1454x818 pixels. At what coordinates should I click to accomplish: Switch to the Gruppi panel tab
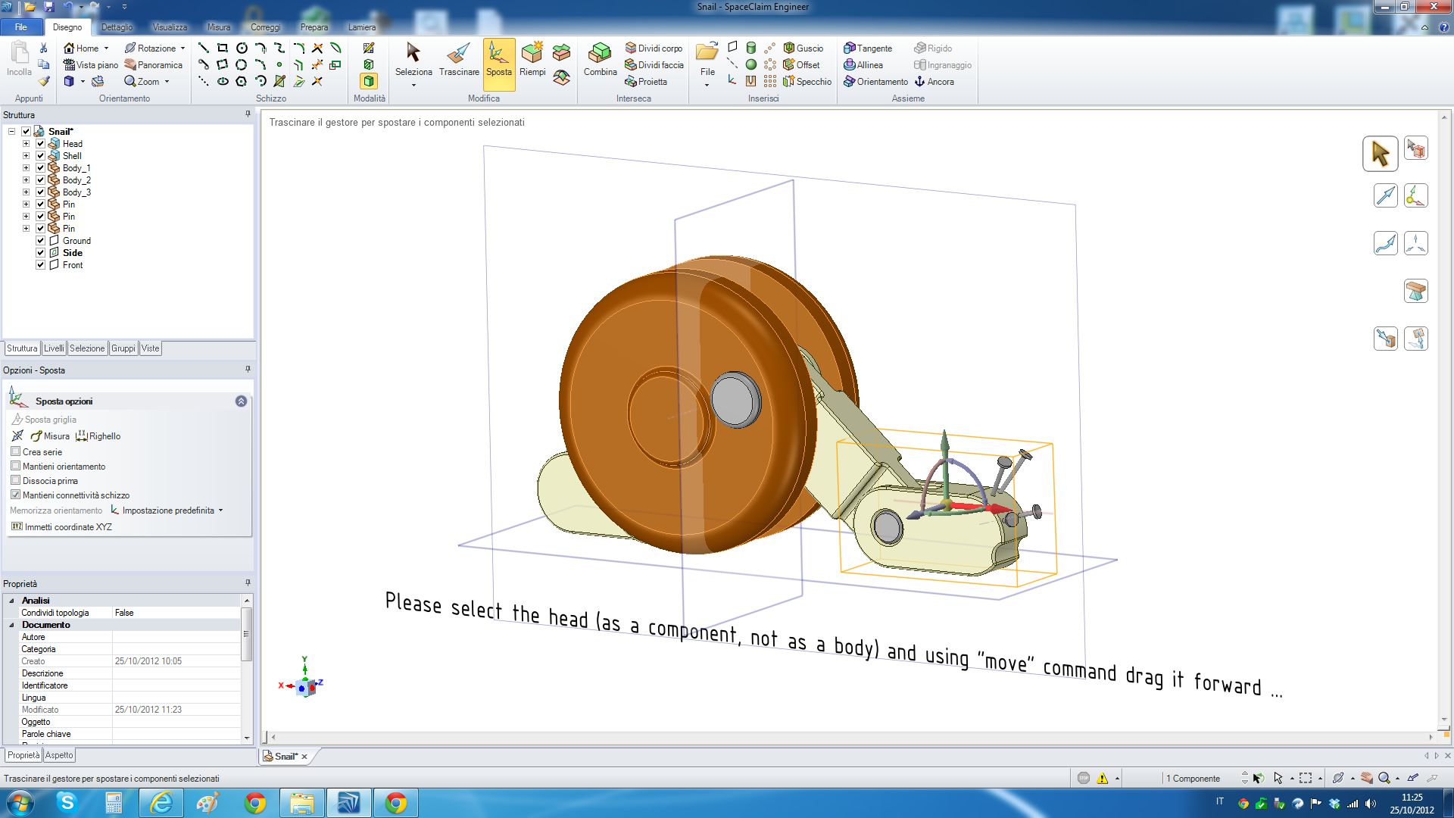[123, 348]
